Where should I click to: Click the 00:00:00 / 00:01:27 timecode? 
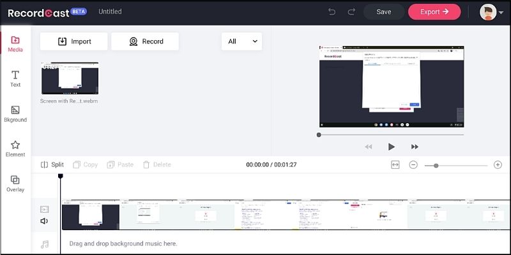tap(271, 165)
